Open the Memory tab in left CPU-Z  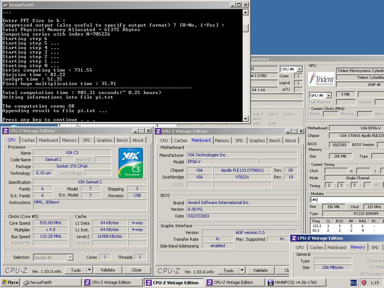coord(69,140)
